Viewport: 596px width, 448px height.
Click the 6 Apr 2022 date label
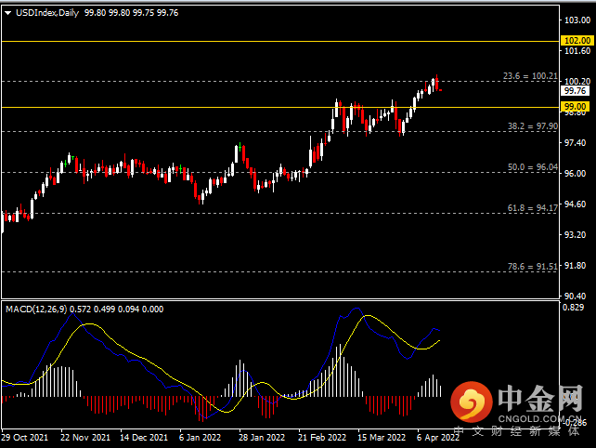(x=438, y=438)
